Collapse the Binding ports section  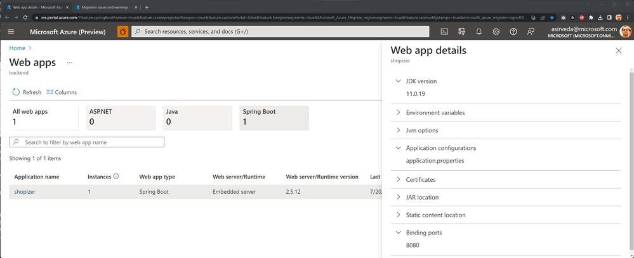pos(399,233)
